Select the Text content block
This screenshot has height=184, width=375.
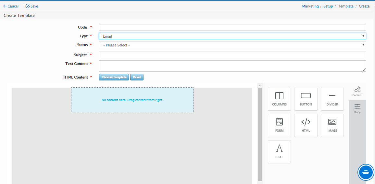[279, 152]
